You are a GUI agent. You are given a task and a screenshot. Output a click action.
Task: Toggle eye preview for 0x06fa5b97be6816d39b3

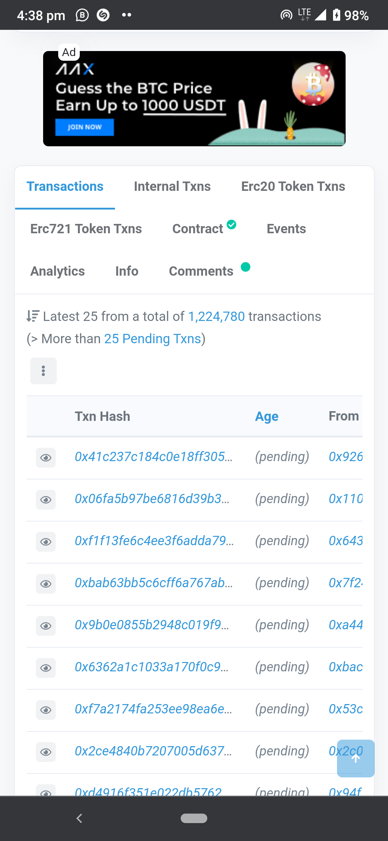pos(46,500)
